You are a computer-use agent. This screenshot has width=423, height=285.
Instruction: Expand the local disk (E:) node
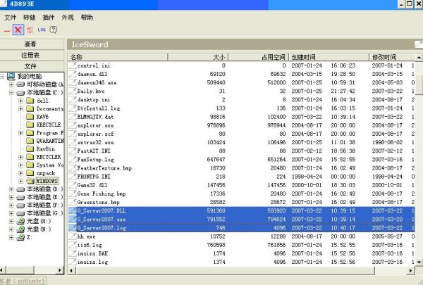11,197
